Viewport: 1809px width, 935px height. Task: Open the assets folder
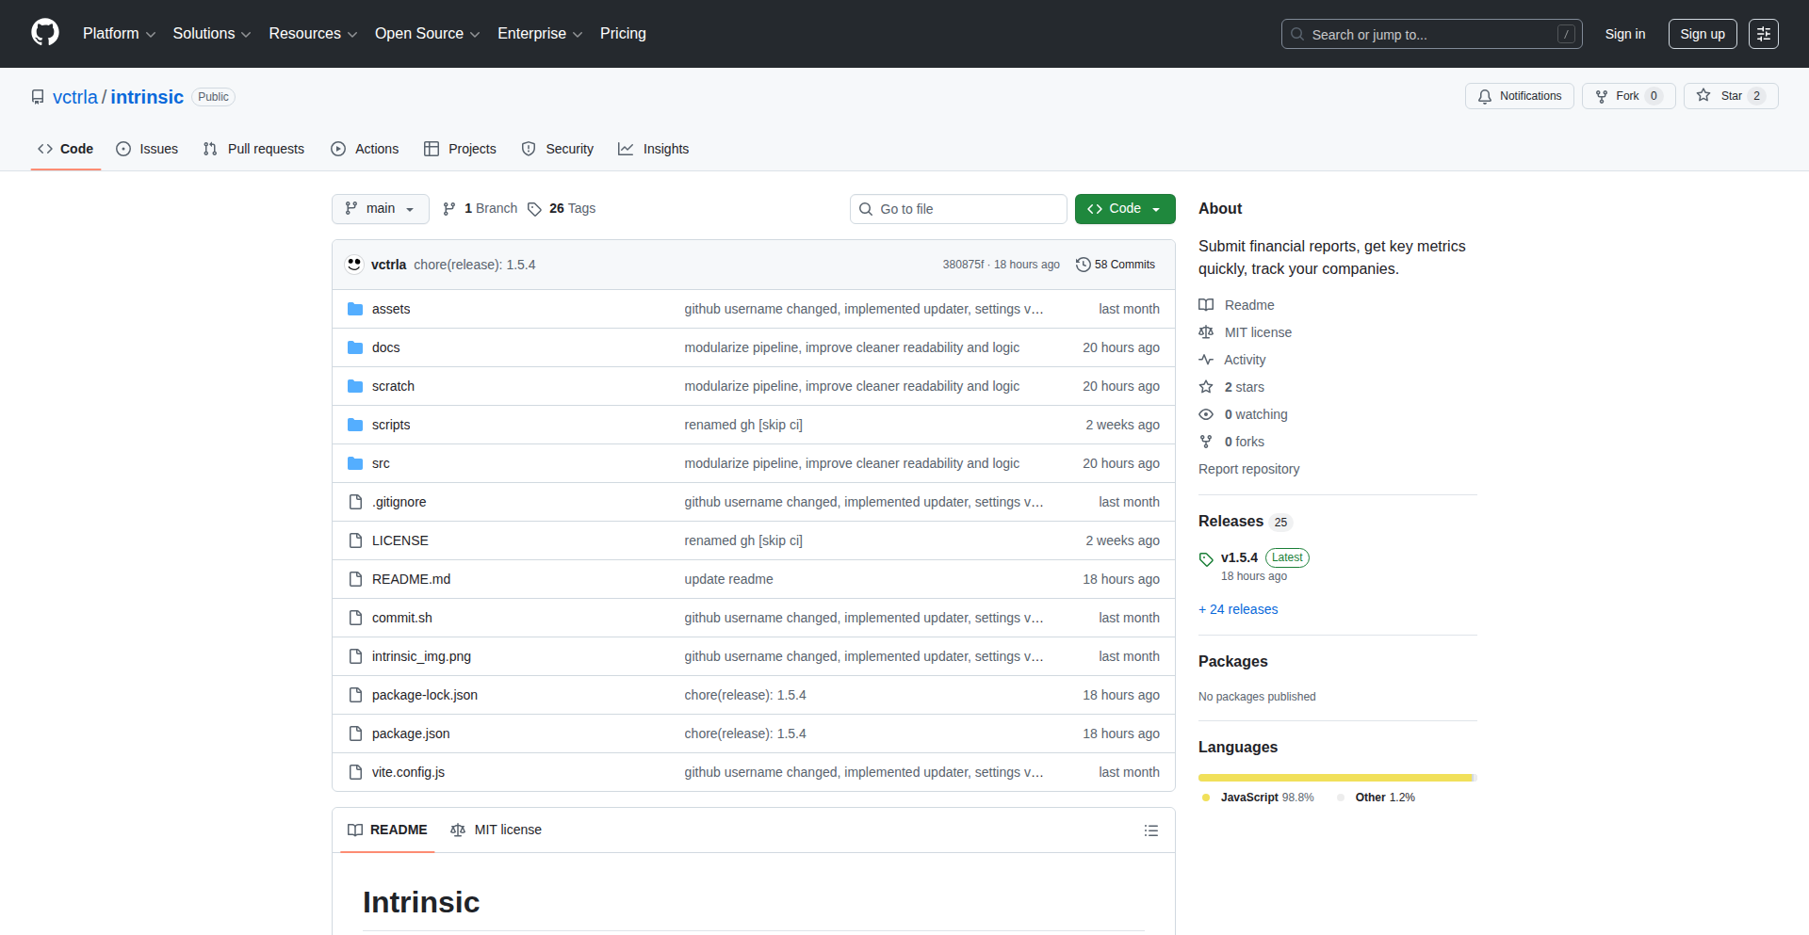pos(391,308)
